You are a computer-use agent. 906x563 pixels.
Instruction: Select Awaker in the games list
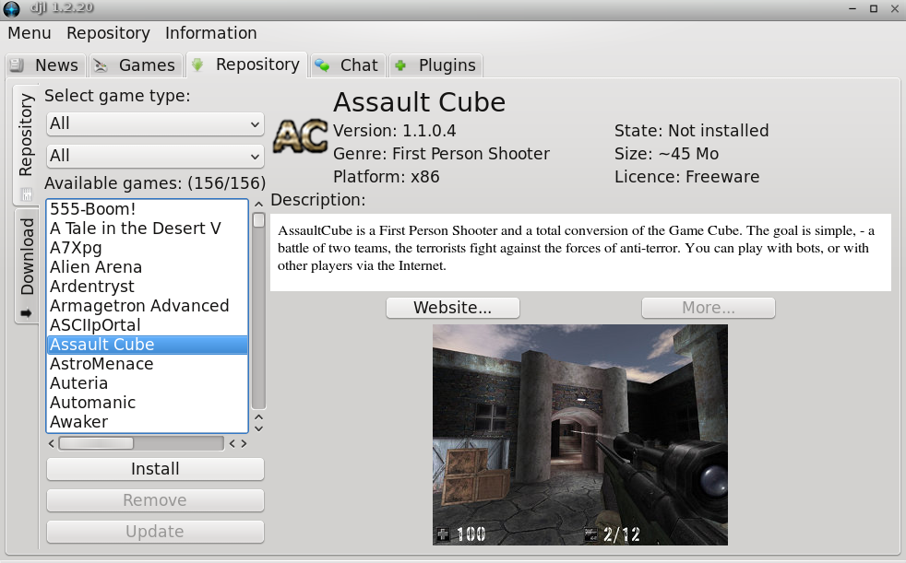(148, 422)
